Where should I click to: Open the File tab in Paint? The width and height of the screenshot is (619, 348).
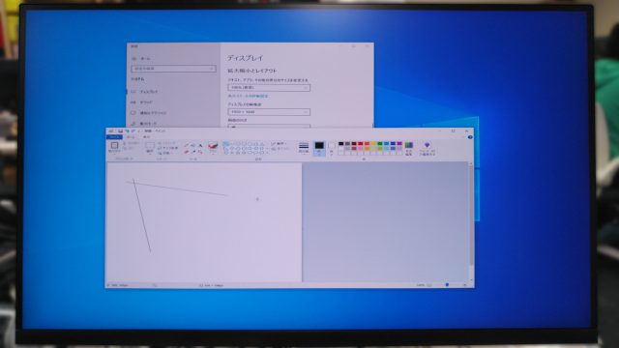114,137
